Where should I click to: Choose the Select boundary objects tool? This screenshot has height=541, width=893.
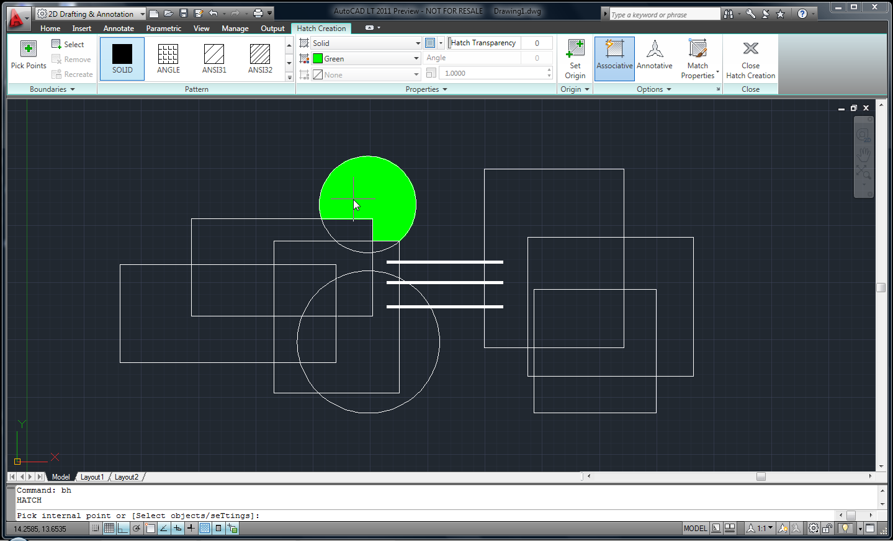[68, 44]
